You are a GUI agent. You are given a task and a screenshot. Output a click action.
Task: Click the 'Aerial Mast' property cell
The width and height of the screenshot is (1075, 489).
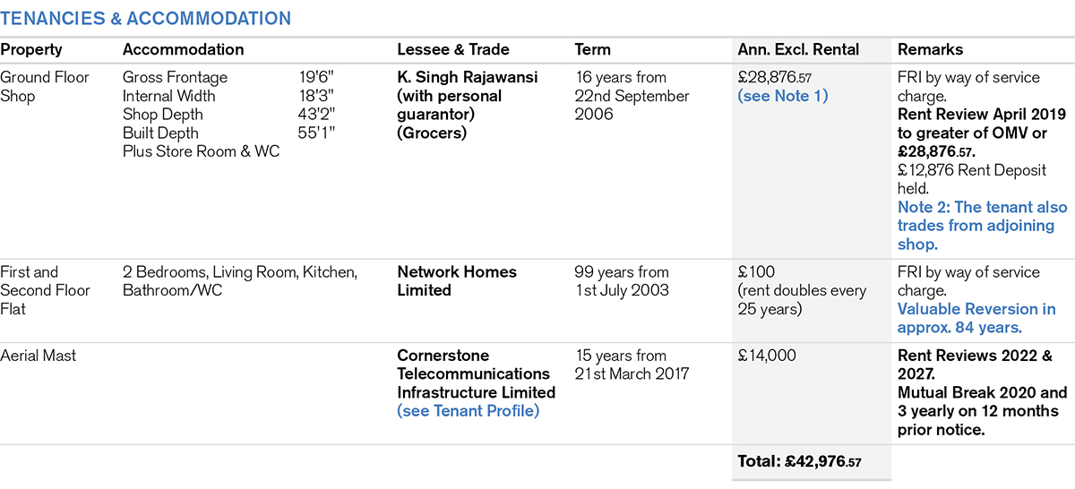[x=39, y=356]
